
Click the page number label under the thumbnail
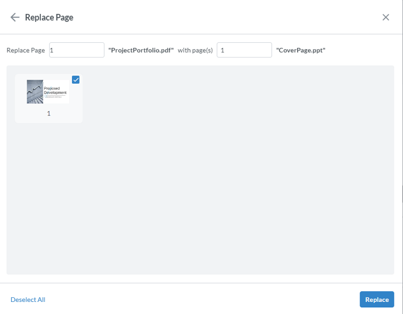point(48,113)
